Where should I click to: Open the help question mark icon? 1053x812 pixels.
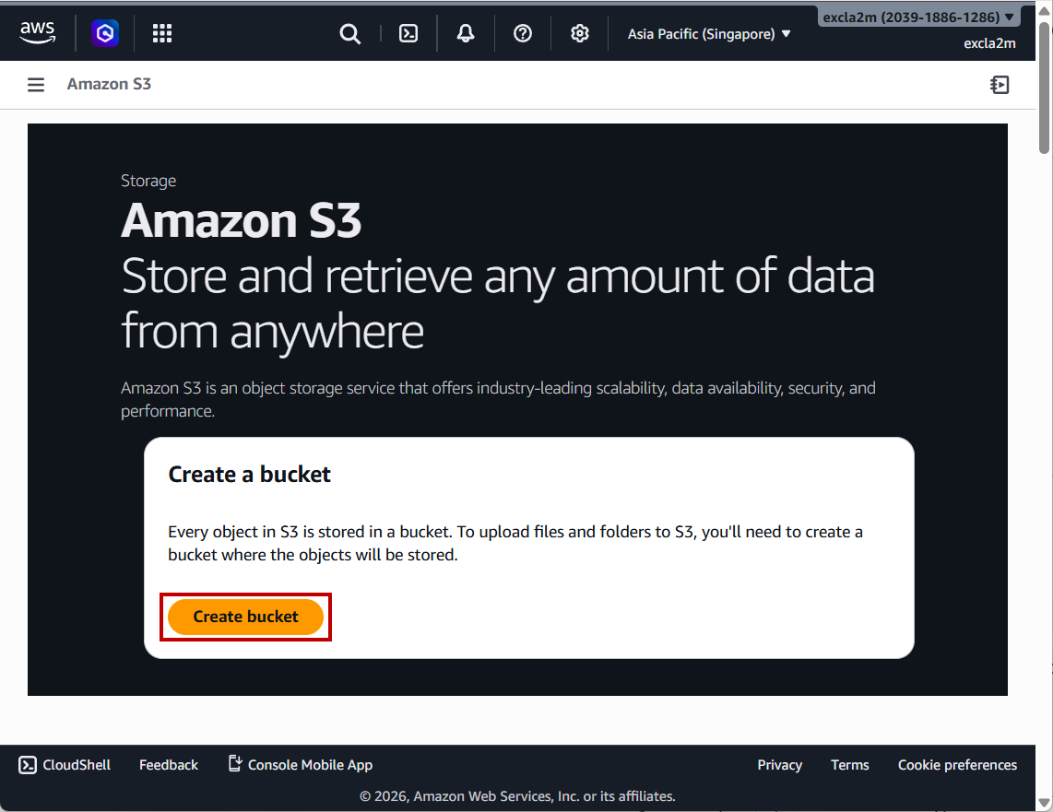pyautogui.click(x=523, y=34)
